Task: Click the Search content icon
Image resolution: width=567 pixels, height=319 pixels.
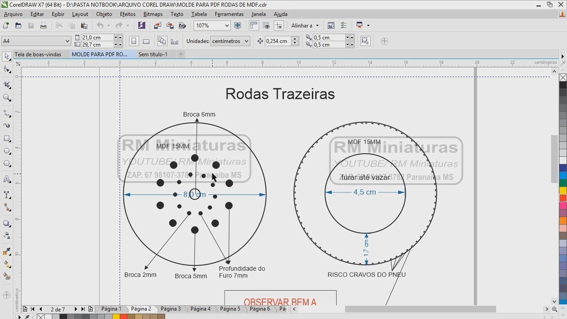Action: tap(141, 26)
